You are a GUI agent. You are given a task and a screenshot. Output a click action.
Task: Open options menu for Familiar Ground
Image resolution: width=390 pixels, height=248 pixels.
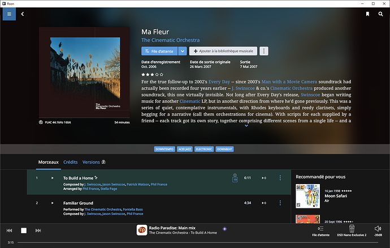280,203
